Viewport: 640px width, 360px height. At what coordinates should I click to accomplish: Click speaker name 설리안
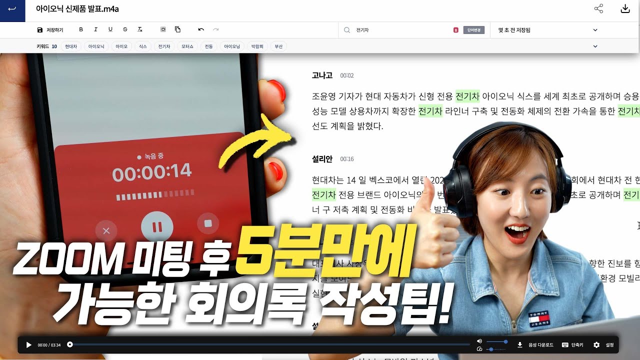click(322, 159)
